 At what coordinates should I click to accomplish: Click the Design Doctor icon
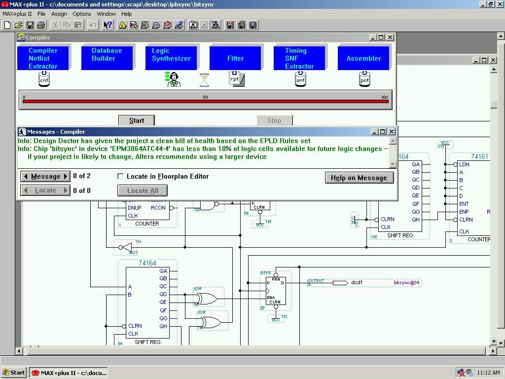174,79
